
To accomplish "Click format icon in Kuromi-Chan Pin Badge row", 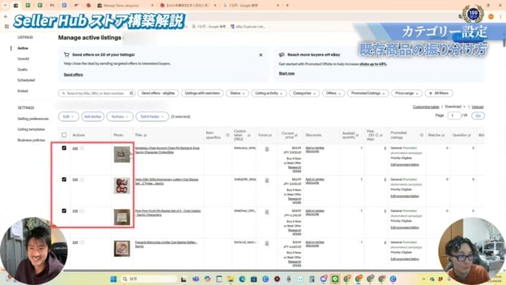I will tap(267, 149).
